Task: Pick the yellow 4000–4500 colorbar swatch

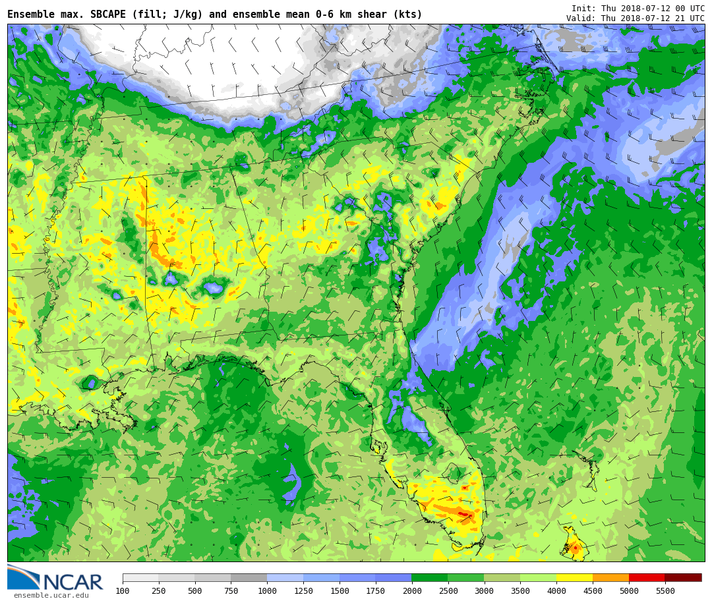Action: [574, 578]
